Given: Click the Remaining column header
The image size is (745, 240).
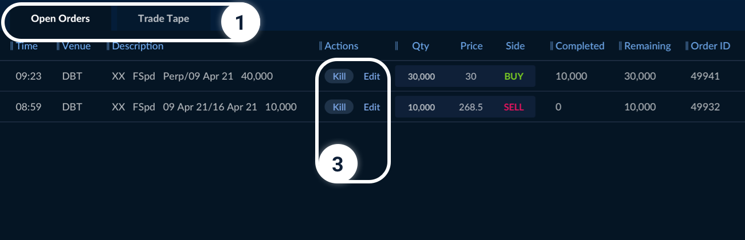Looking at the screenshot, I should 648,46.
